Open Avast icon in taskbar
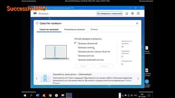Screen dimensions: 175x98 click(44, 96)
